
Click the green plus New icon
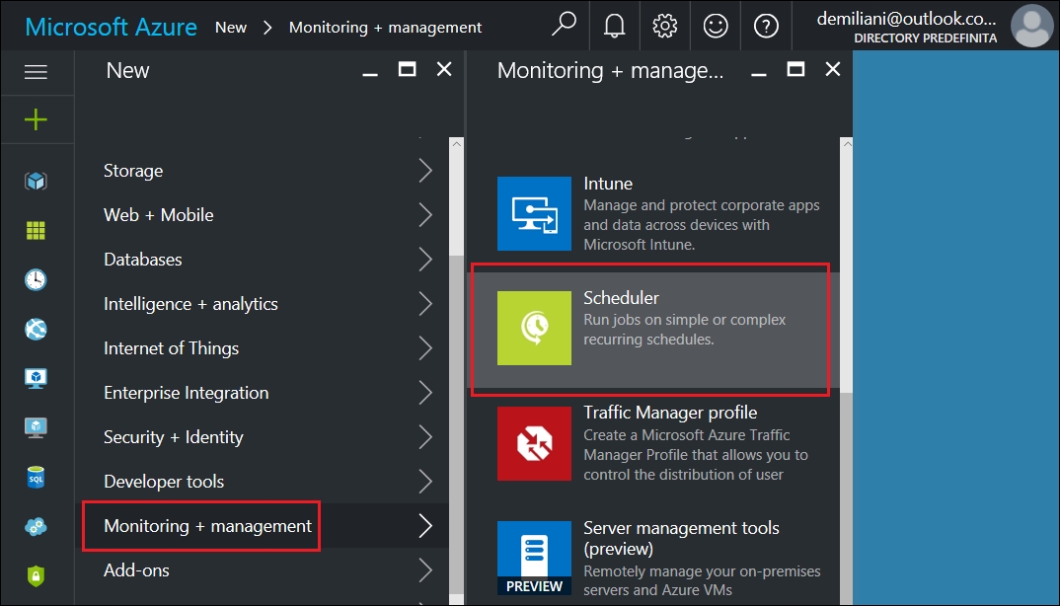point(36,119)
